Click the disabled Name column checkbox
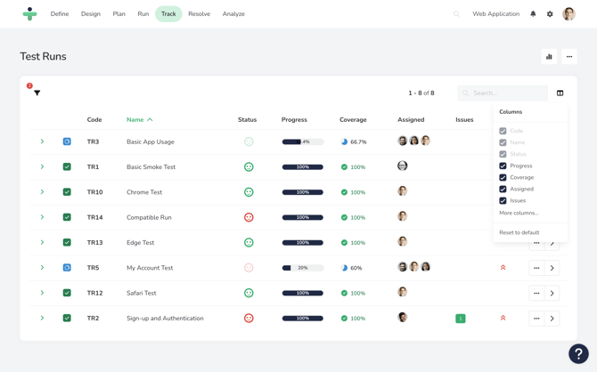The image size is (597, 372). [503, 142]
